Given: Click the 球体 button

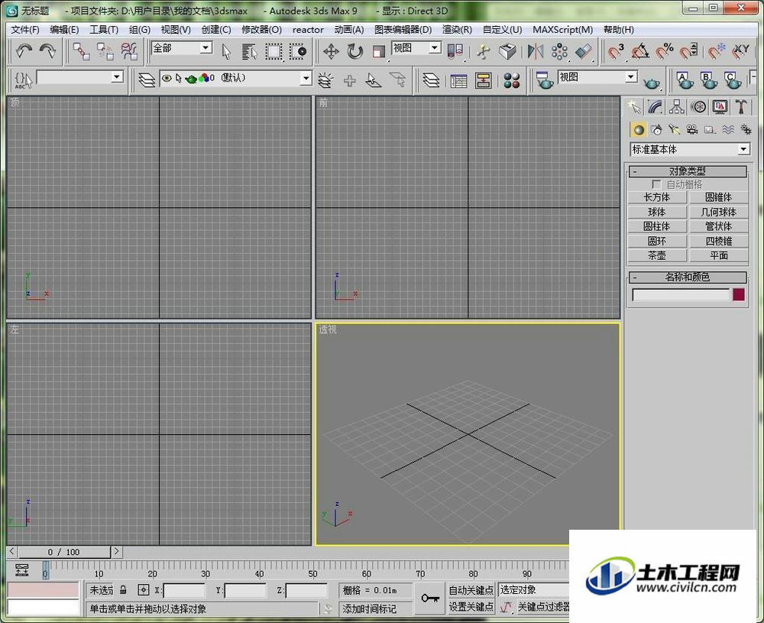Looking at the screenshot, I should (x=657, y=212).
